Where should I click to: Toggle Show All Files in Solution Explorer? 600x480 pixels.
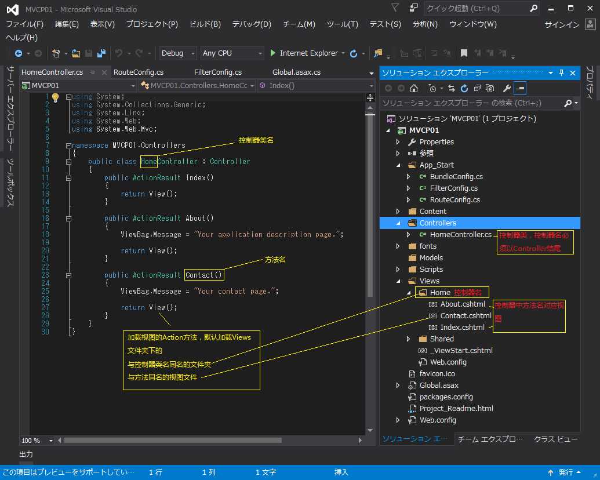tap(490, 88)
